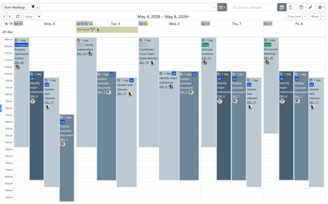
Task: Click the assignee avatar on Tuesday's DEL-35
Action: click(x=90, y=54)
